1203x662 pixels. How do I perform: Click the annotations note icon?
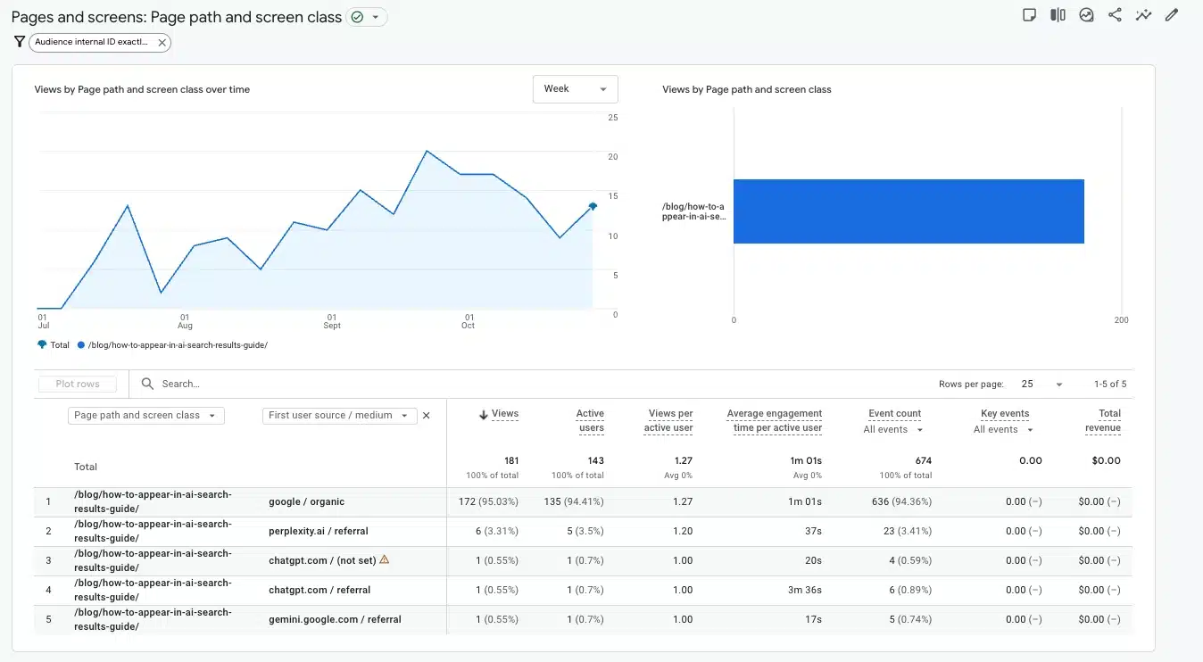coord(1029,15)
